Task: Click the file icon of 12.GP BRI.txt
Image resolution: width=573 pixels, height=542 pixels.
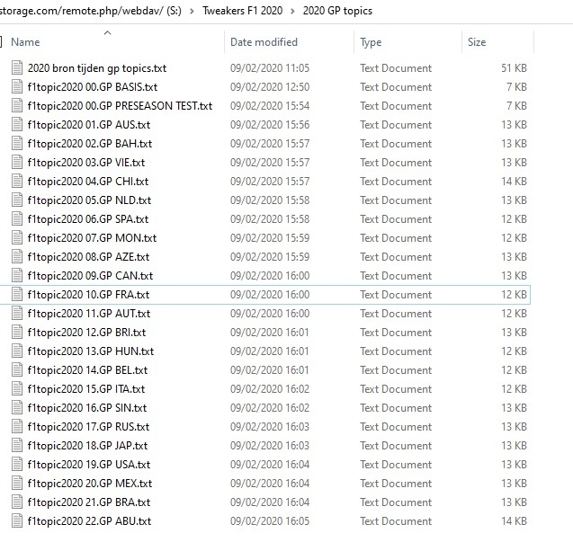Action: point(17,333)
